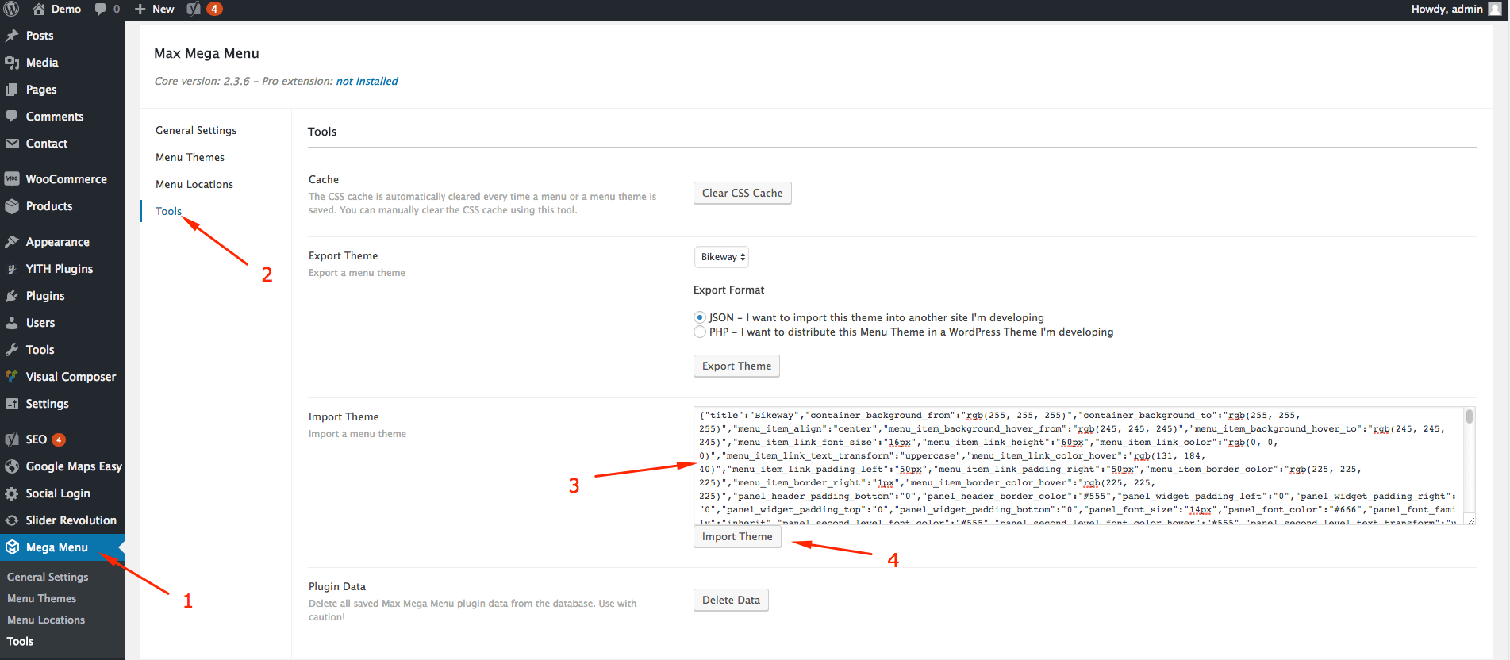Click the Products box icon

tap(12, 206)
